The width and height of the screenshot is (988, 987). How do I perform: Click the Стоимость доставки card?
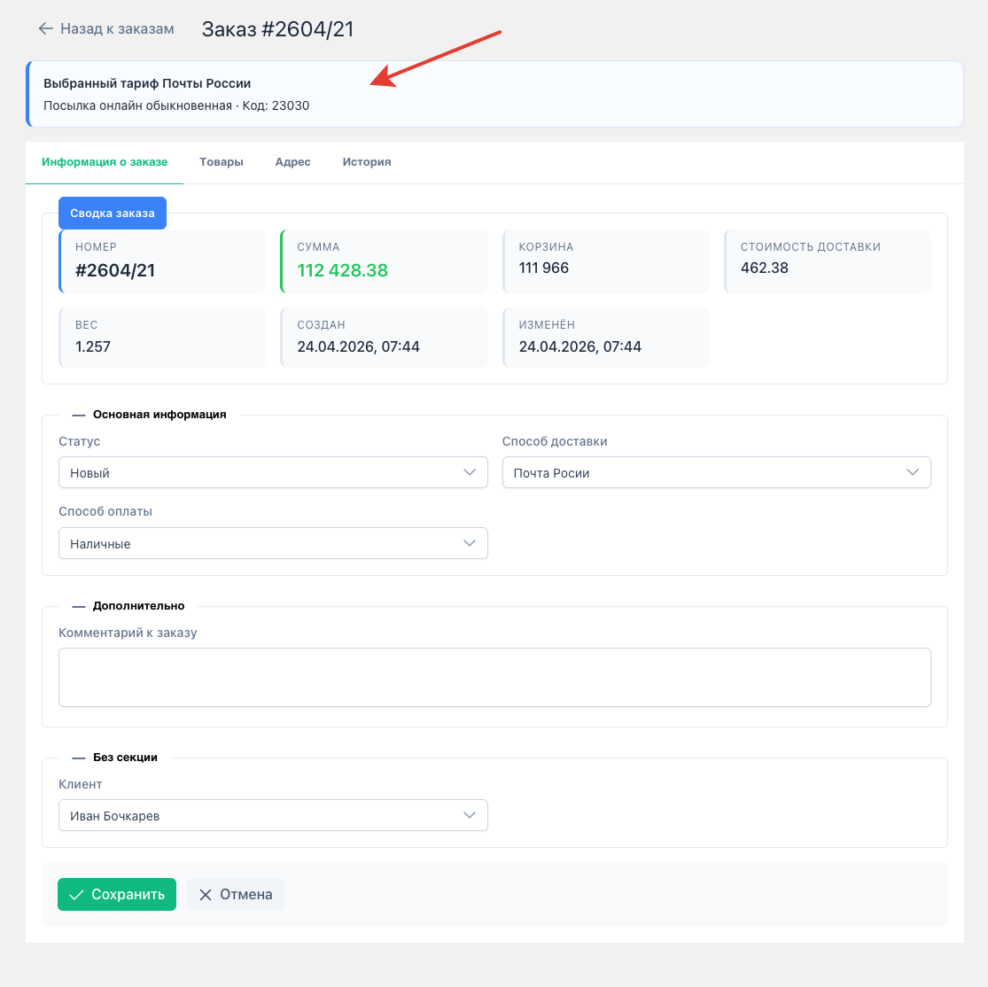tap(828, 261)
